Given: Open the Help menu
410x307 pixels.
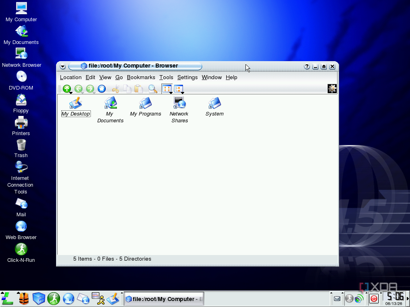Looking at the screenshot, I should coord(231,77).
